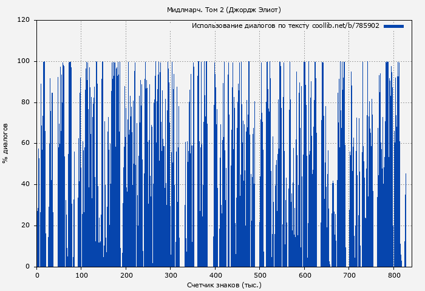Click the 400 tick label on x-axis
The height and width of the screenshot is (291, 425).
coord(215,275)
